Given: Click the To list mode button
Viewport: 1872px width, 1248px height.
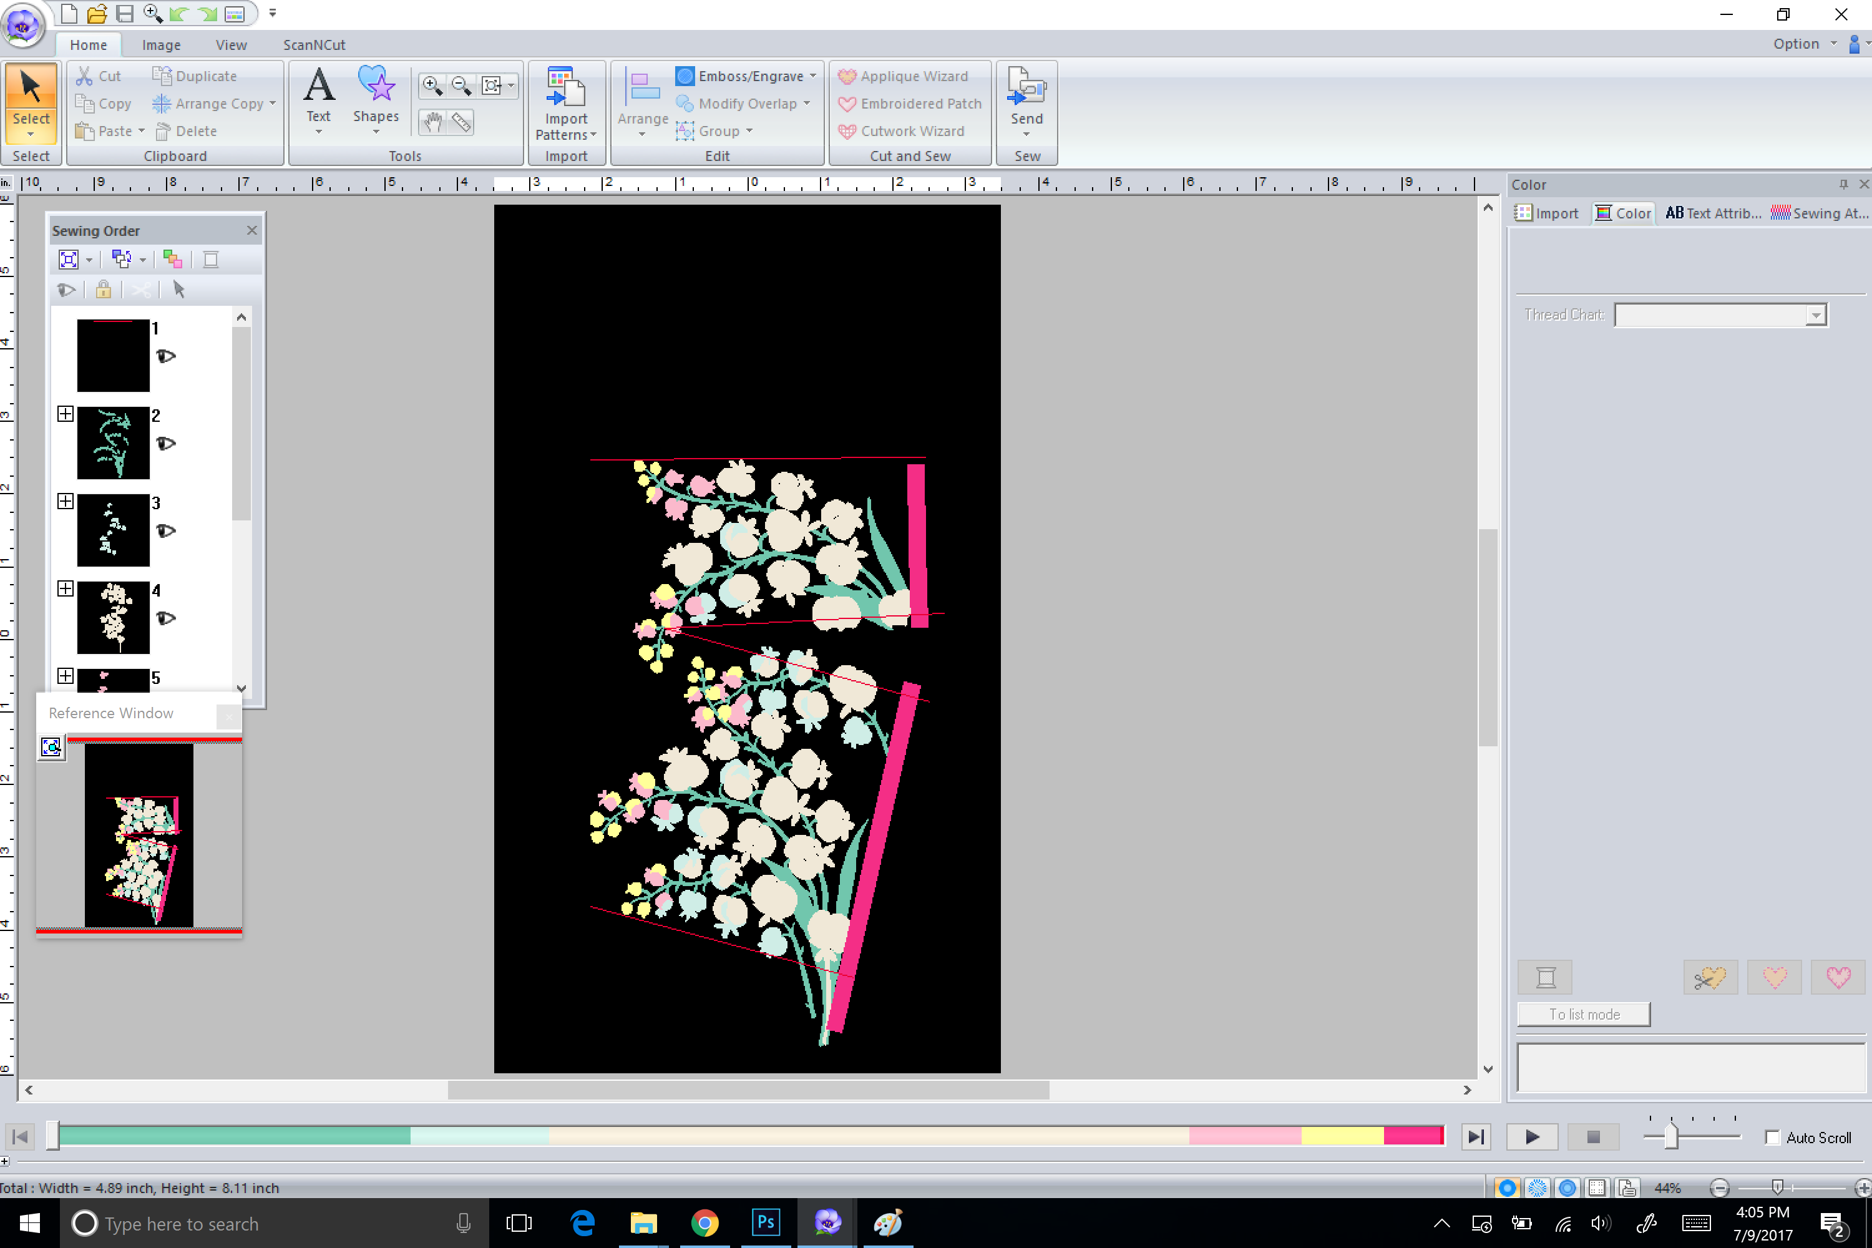Looking at the screenshot, I should pos(1583,1014).
